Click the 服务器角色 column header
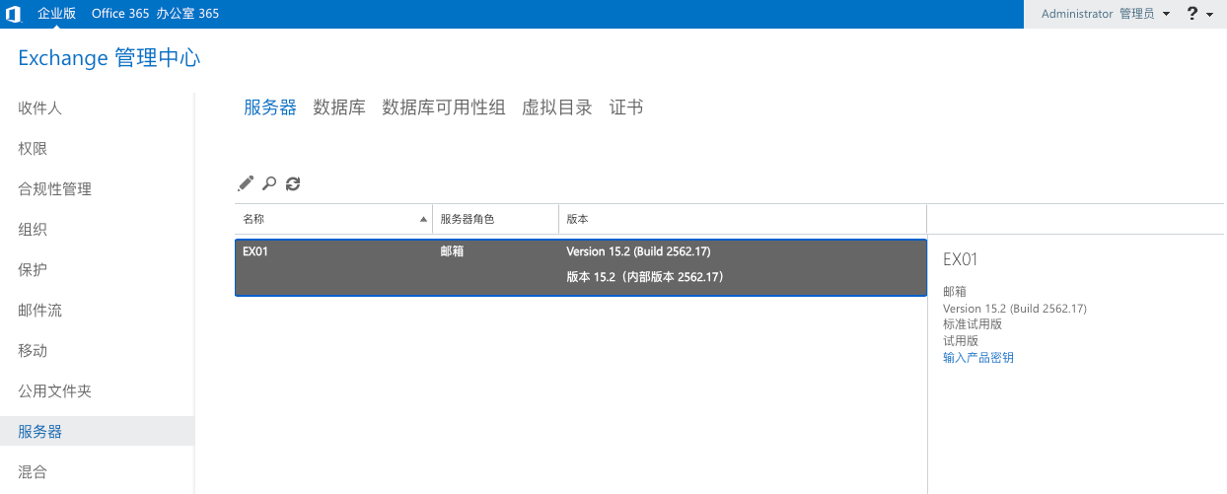The image size is (1227, 494). tap(467, 219)
